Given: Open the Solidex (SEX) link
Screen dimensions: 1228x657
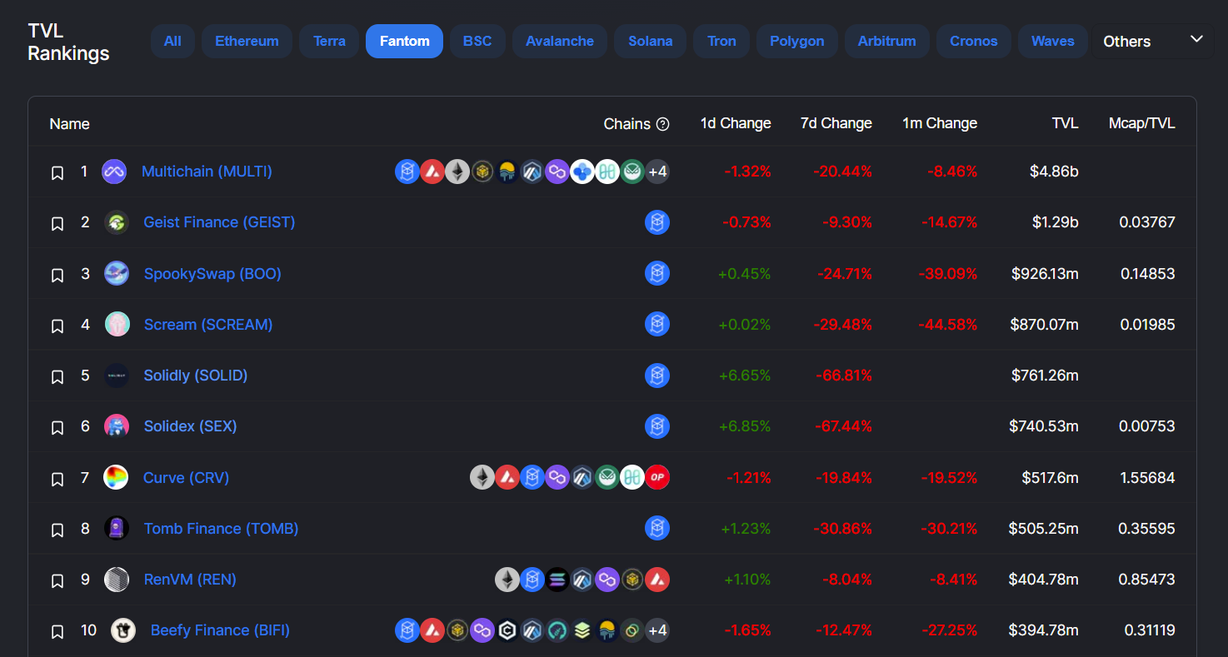Looking at the screenshot, I should [x=190, y=426].
